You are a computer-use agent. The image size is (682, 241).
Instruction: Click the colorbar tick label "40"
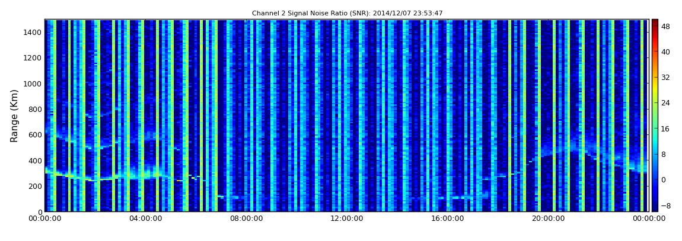[665, 52]
